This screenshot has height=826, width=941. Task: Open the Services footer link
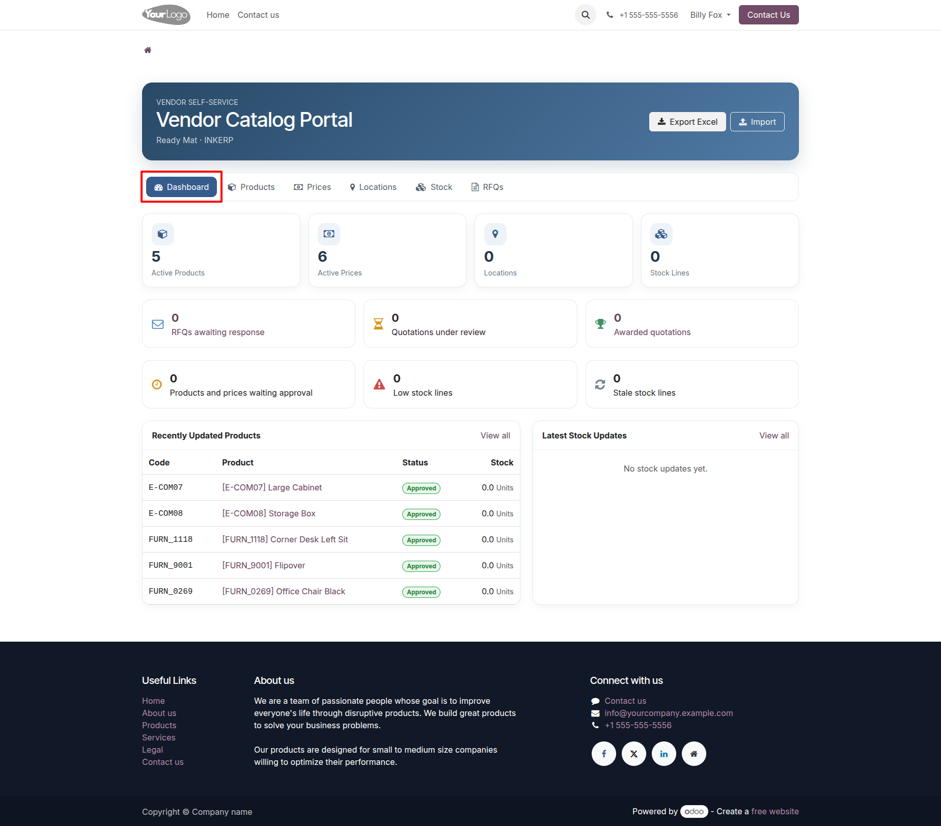coord(159,737)
